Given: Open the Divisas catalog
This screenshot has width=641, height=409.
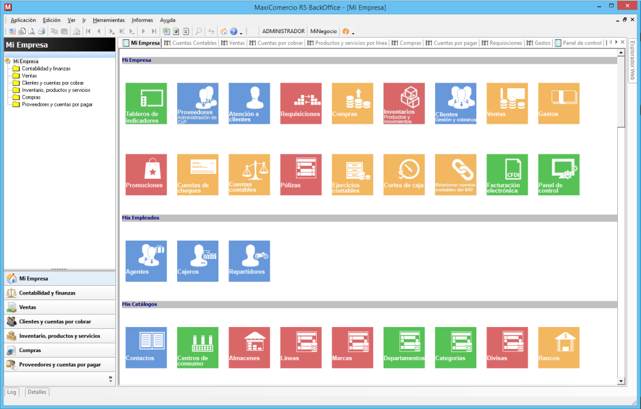Looking at the screenshot, I should pyautogui.click(x=506, y=347).
